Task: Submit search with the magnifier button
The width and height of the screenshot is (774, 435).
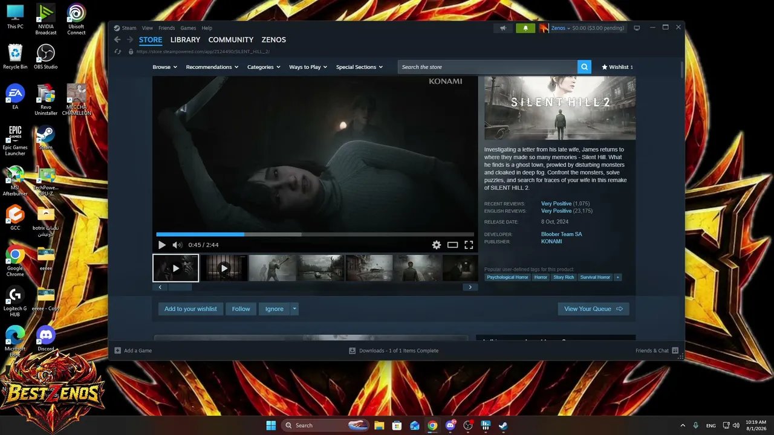Action: tap(584, 67)
